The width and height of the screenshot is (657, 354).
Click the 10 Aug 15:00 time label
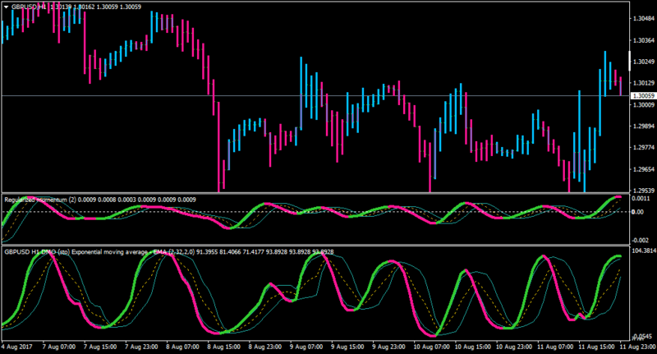click(x=473, y=347)
